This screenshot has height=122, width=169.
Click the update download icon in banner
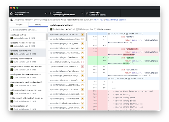click(x=12, y=20)
